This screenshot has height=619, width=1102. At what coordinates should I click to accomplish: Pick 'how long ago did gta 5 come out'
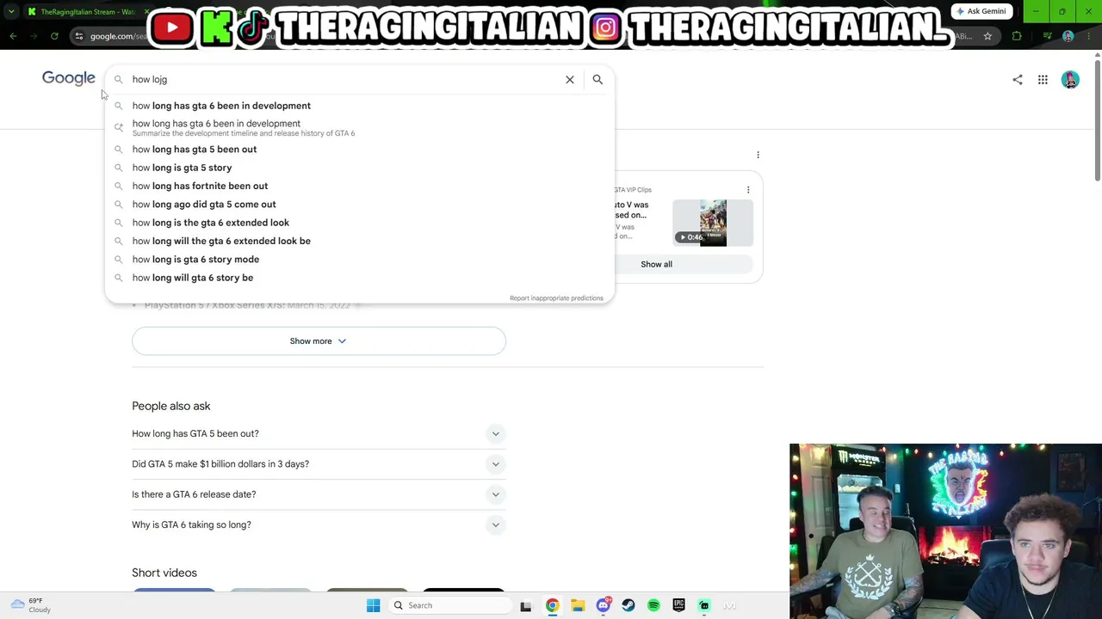point(360,205)
